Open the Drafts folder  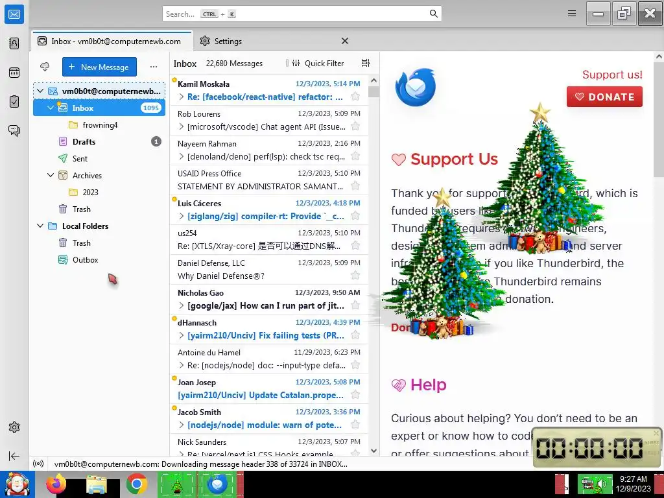point(99,141)
